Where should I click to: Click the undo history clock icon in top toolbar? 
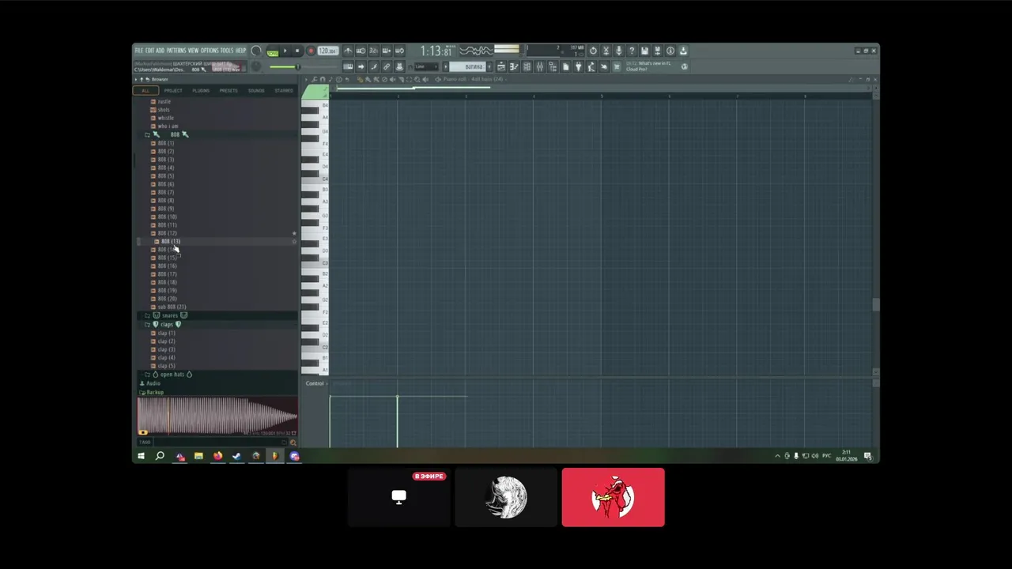[x=593, y=51]
